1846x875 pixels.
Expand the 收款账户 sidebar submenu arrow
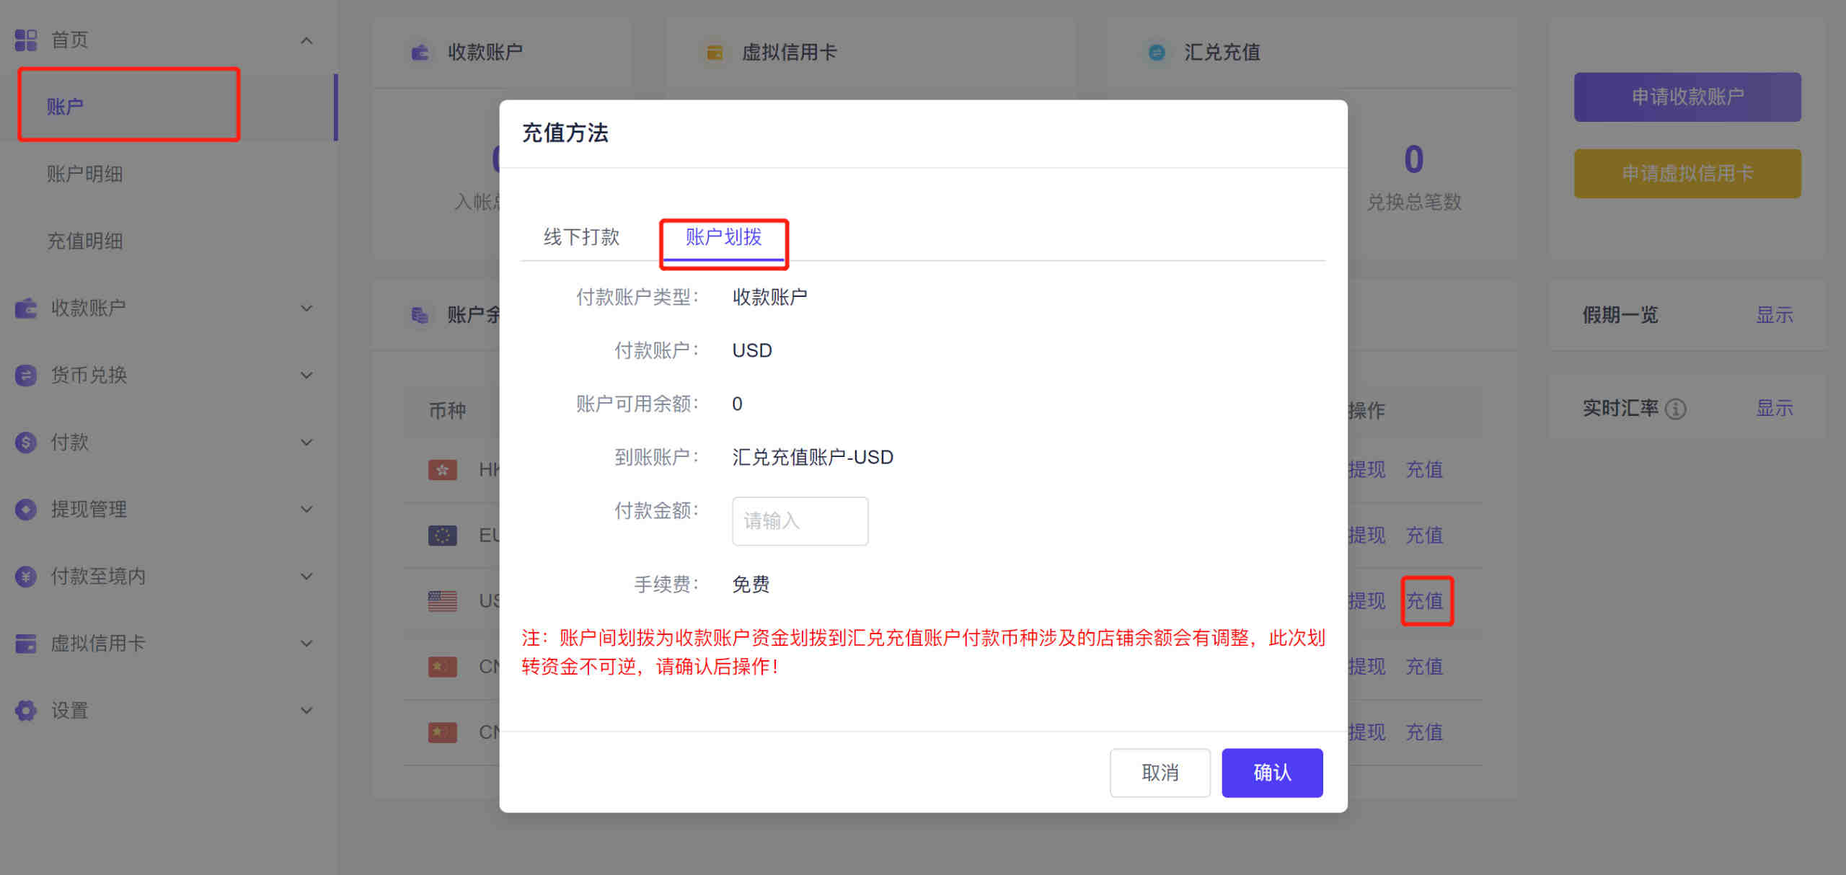306,308
